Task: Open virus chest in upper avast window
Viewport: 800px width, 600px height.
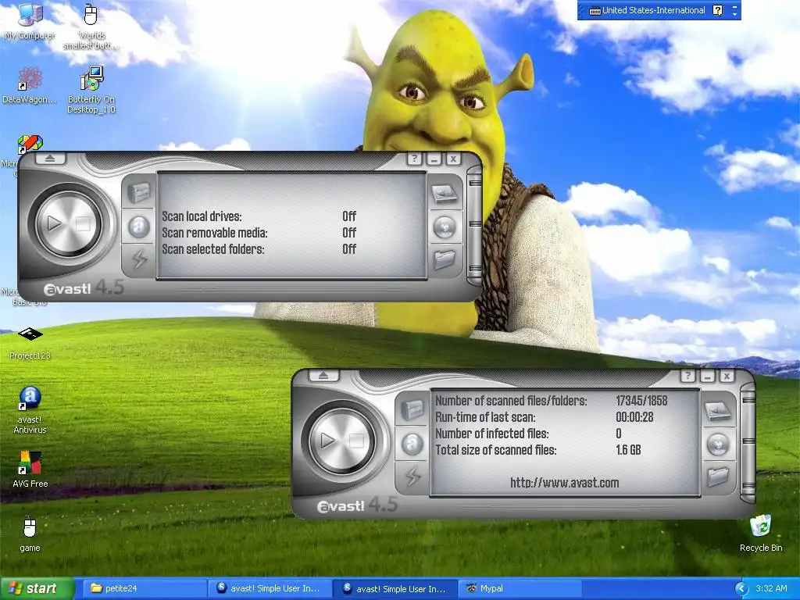Action: 139,193
